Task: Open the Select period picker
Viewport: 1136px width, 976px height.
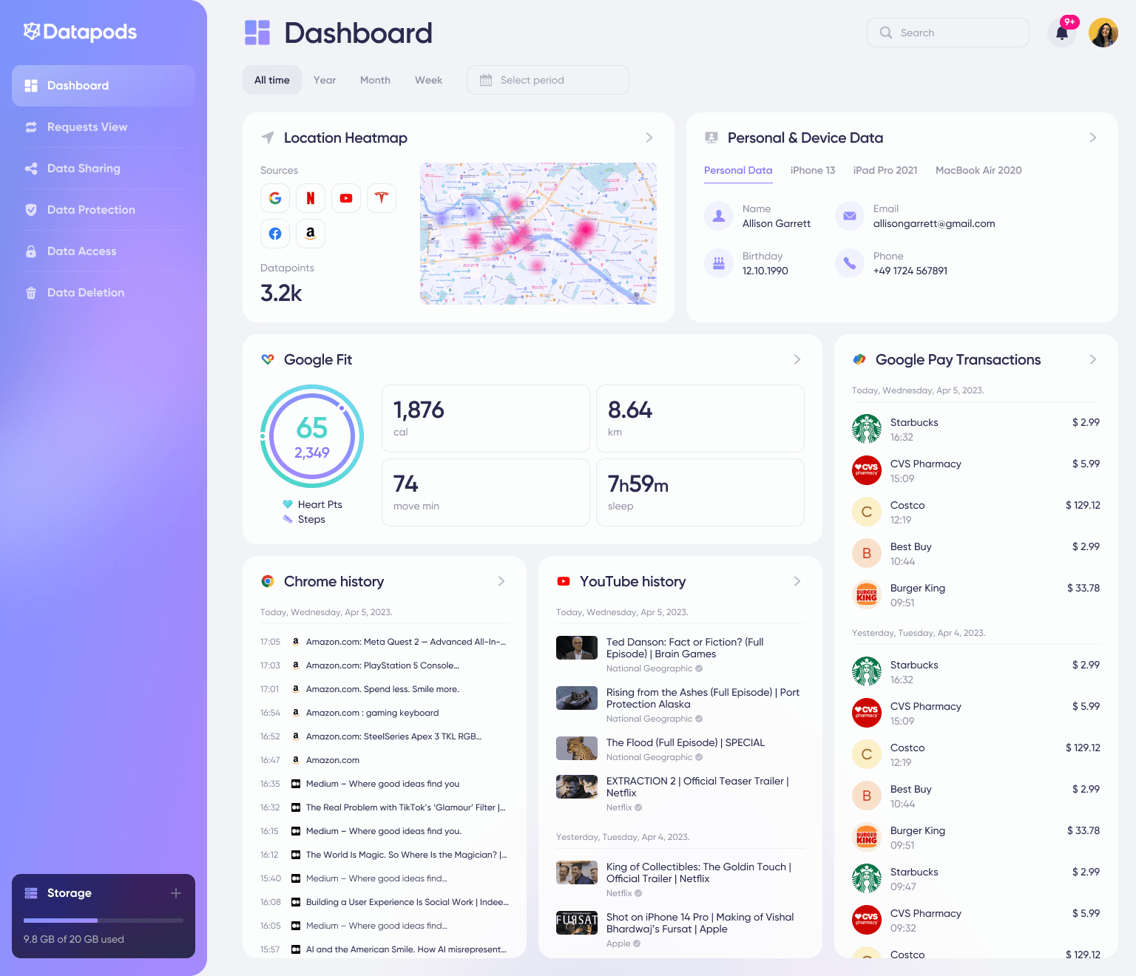Action: (x=547, y=80)
